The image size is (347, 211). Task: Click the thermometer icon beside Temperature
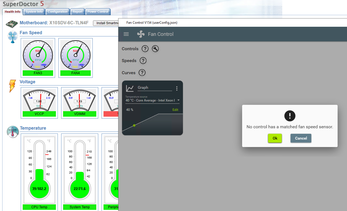click(x=12, y=132)
